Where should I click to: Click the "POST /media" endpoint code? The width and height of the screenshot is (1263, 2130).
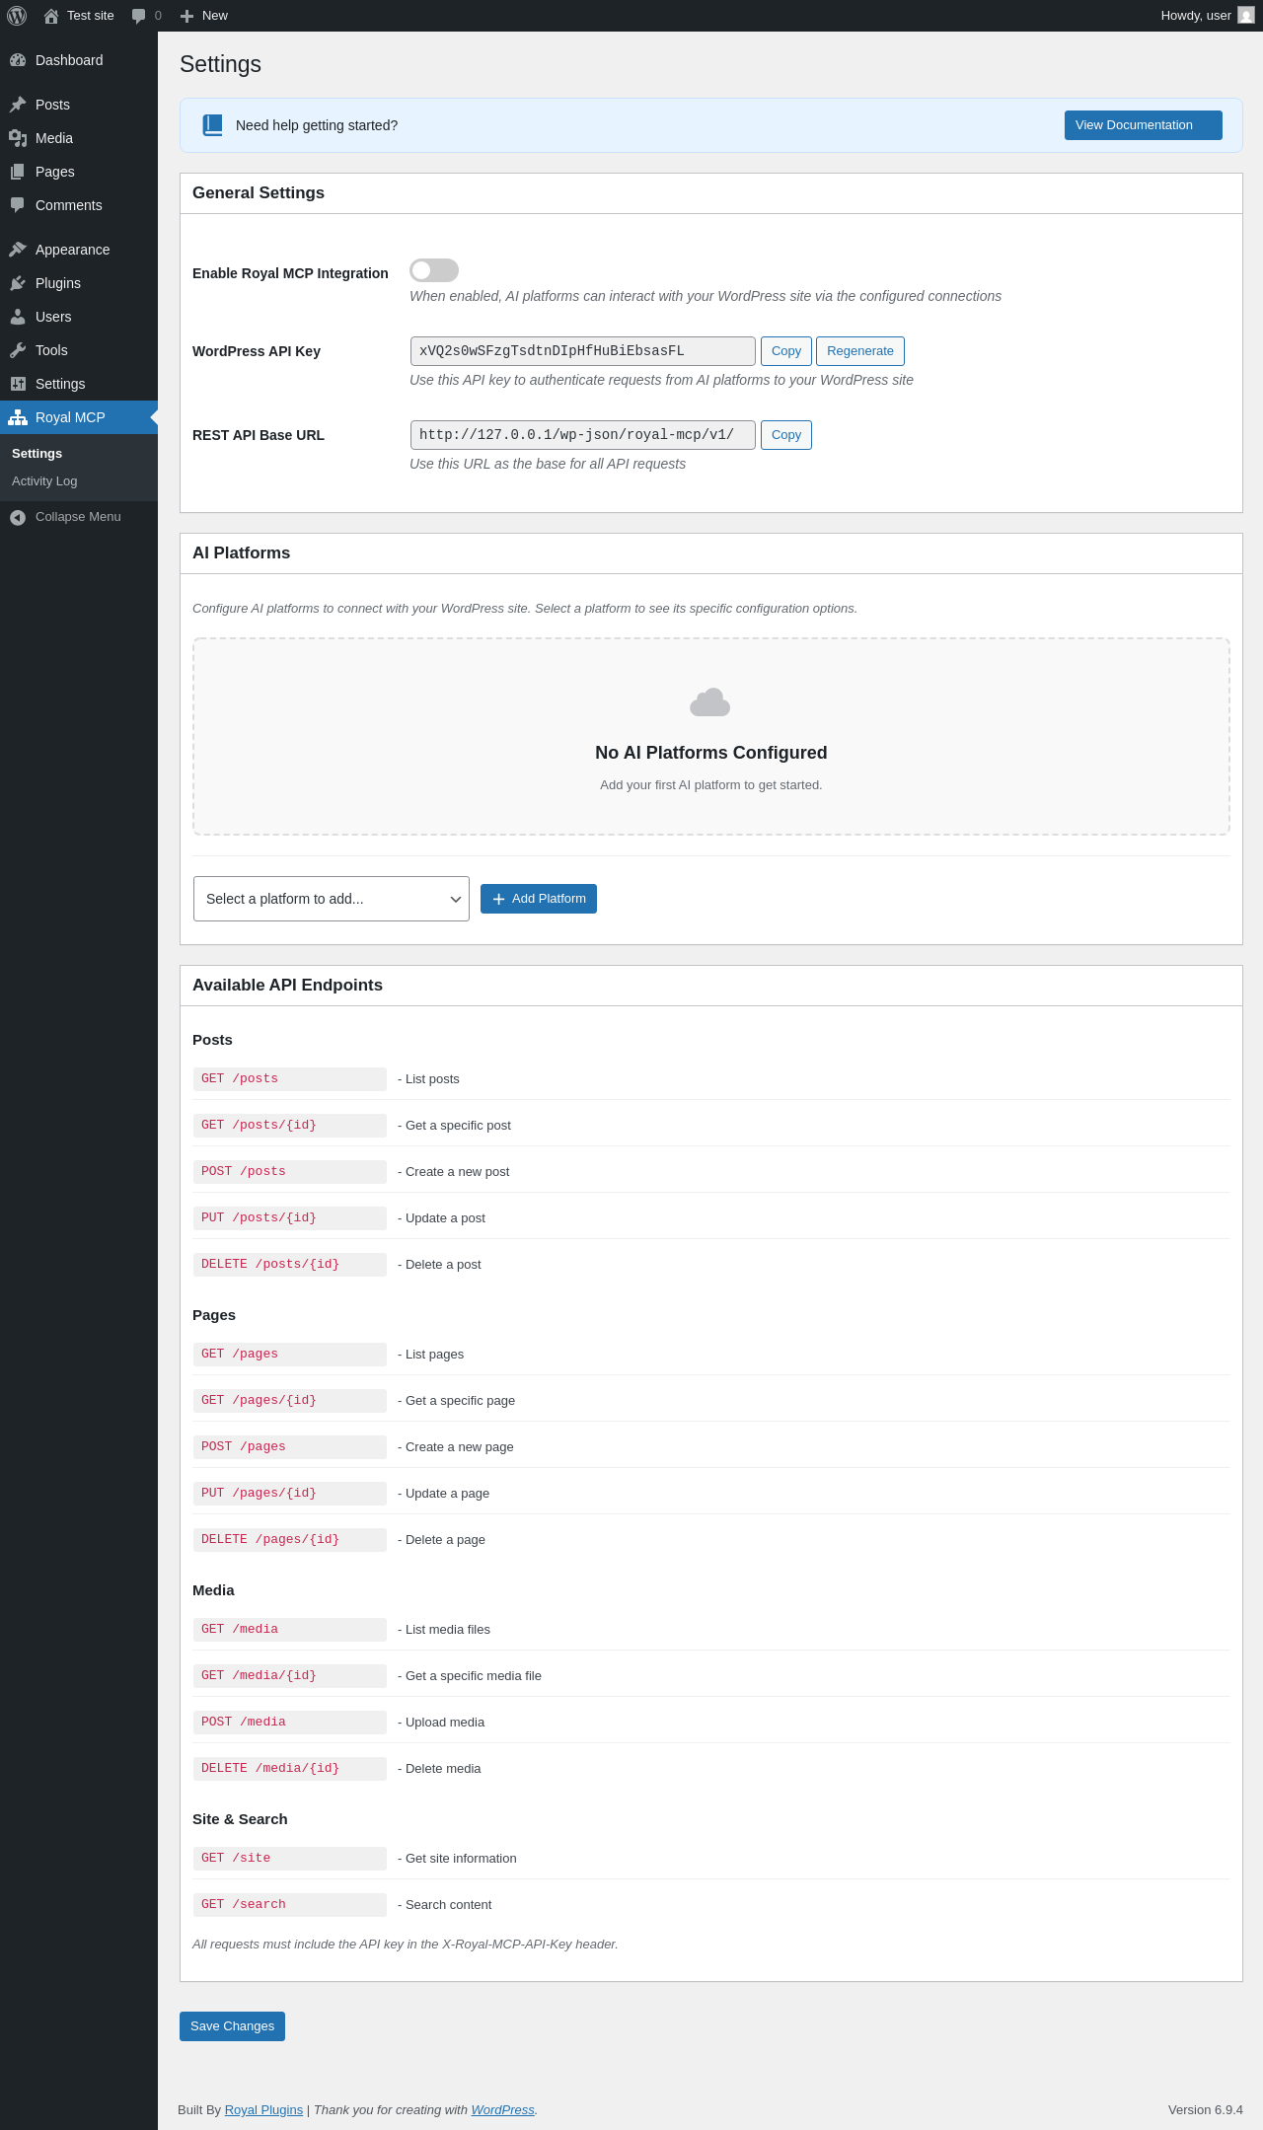click(x=290, y=1723)
